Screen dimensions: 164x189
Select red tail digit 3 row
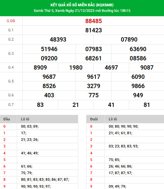pyautogui.click(x=91, y=146)
